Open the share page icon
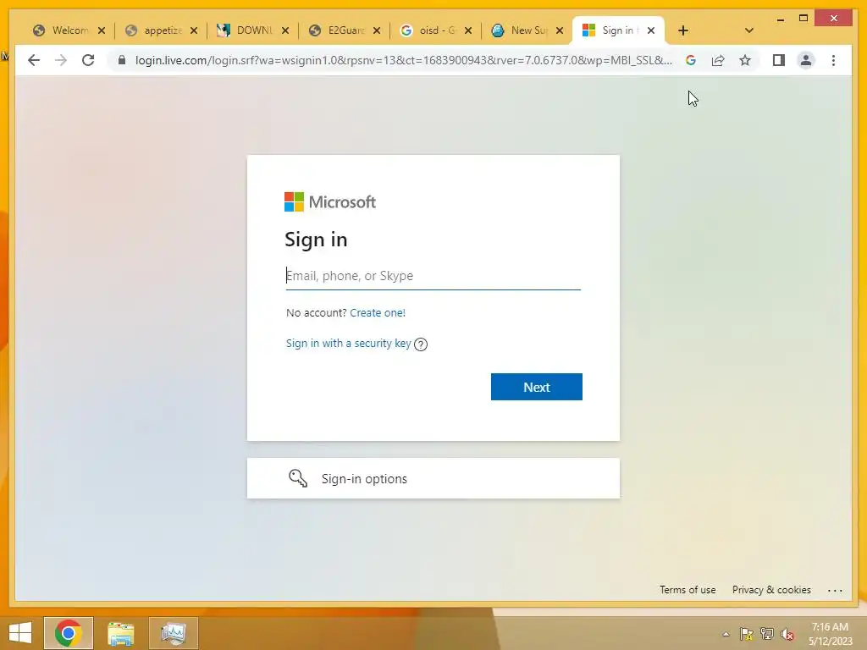 718,60
